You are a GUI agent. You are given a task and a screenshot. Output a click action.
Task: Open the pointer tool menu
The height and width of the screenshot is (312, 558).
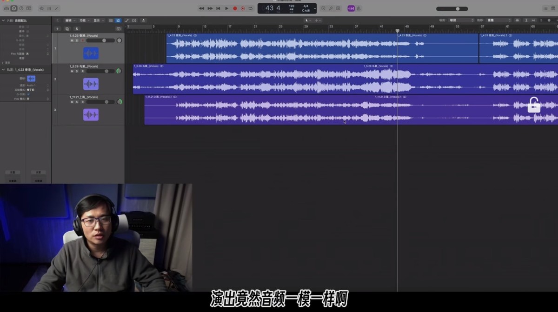tap(308, 20)
